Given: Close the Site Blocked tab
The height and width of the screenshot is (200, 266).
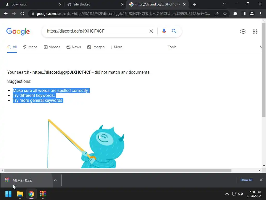Looking at the screenshot, I should point(122,4).
